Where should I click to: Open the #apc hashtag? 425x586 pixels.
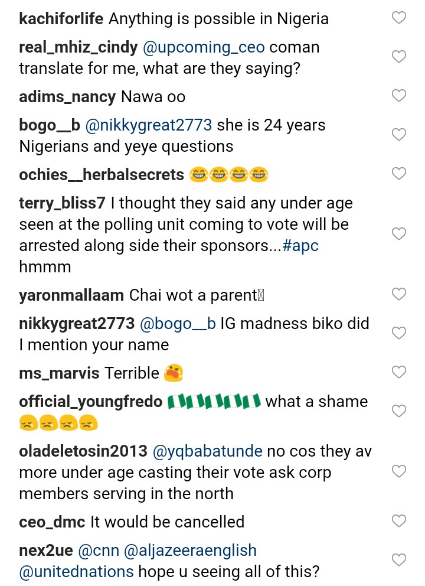(300, 246)
